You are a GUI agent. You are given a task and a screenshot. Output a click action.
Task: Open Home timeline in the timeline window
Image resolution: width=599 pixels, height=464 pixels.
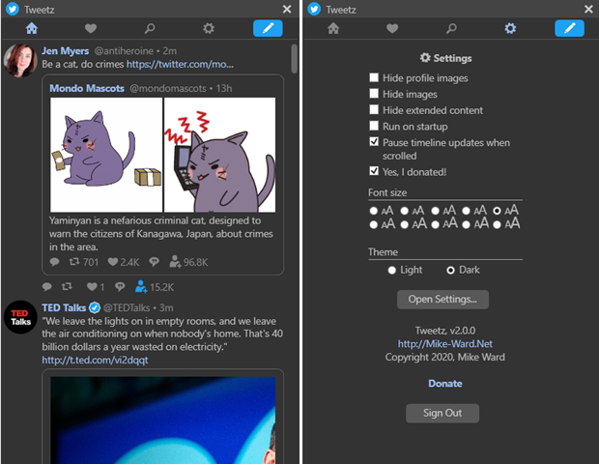pyautogui.click(x=32, y=28)
